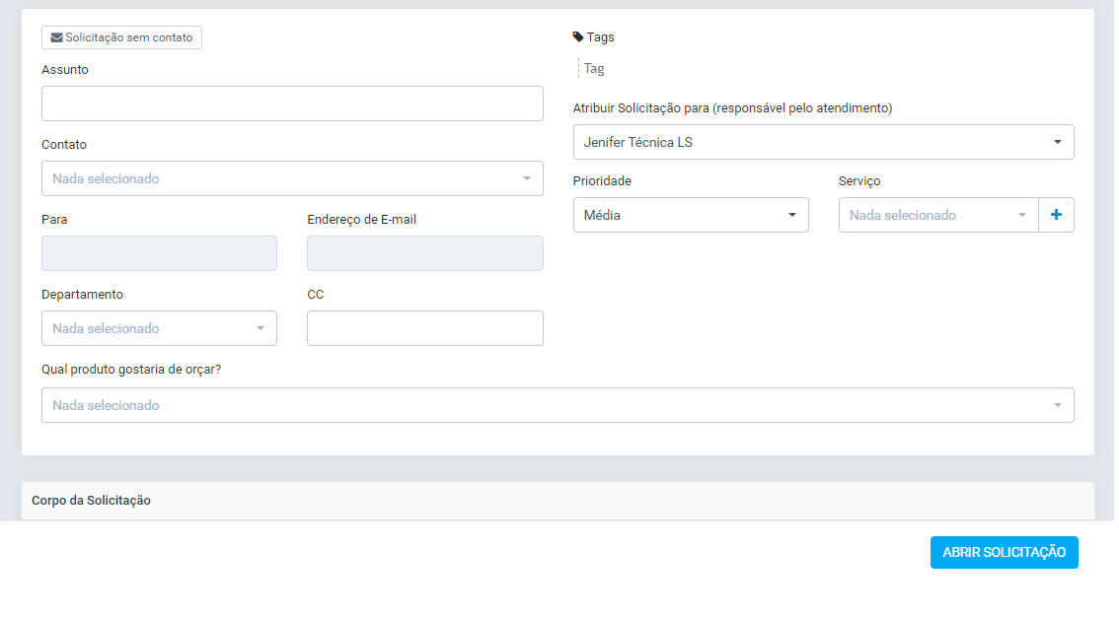Open the assignee dropdown showing Jenifer Técnica LS
This screenshot has width=1119, height=618.
pos(823,142)
